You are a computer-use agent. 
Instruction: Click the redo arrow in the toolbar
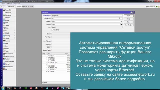point(5,7)
